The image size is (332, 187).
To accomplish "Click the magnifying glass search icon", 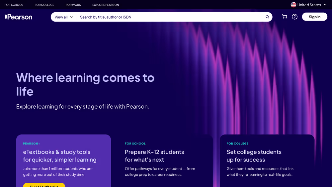I will pyautogui.click(x=267, y=17).
